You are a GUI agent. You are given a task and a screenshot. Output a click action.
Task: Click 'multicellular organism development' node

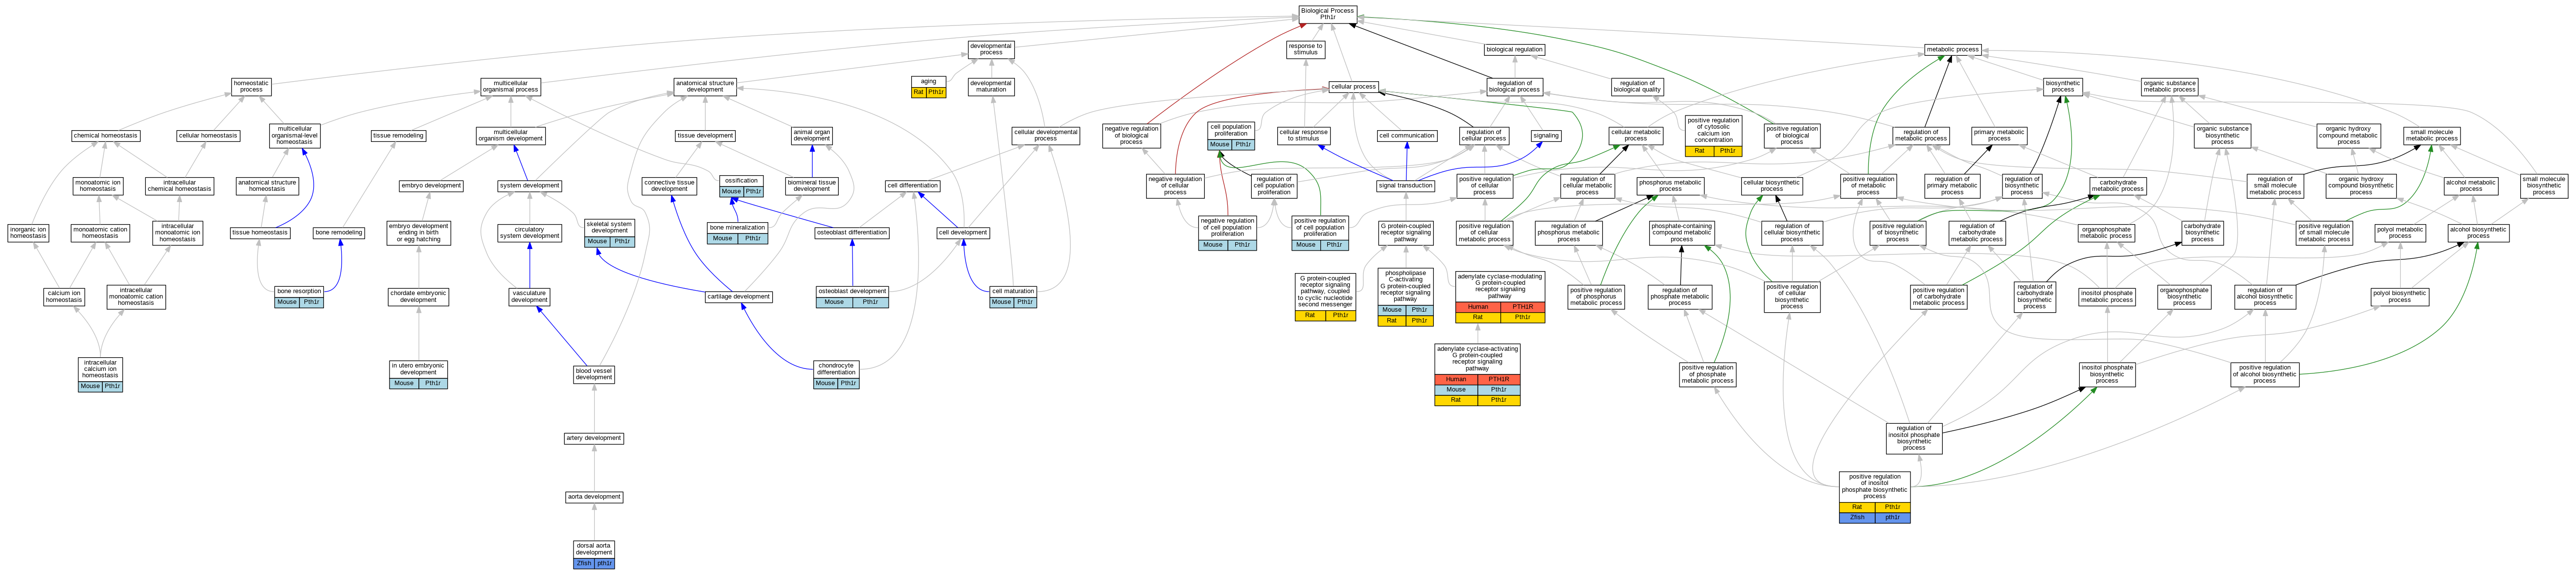(x=511, y=135)
